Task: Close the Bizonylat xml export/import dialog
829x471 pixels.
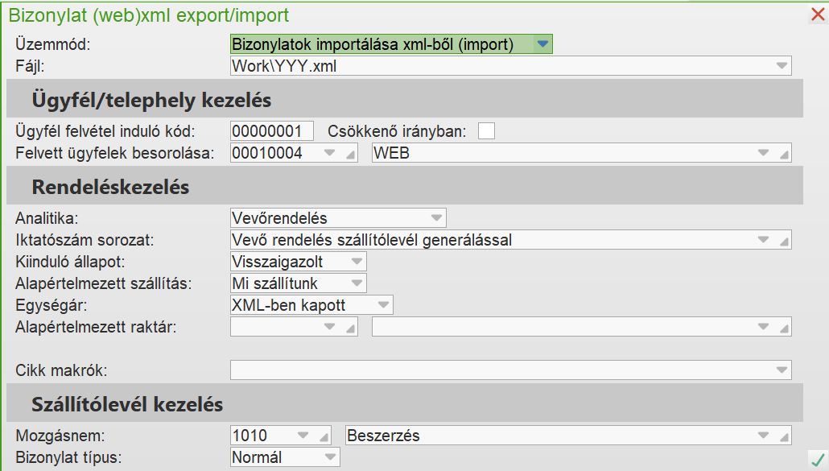Action: tap(818, 14)
